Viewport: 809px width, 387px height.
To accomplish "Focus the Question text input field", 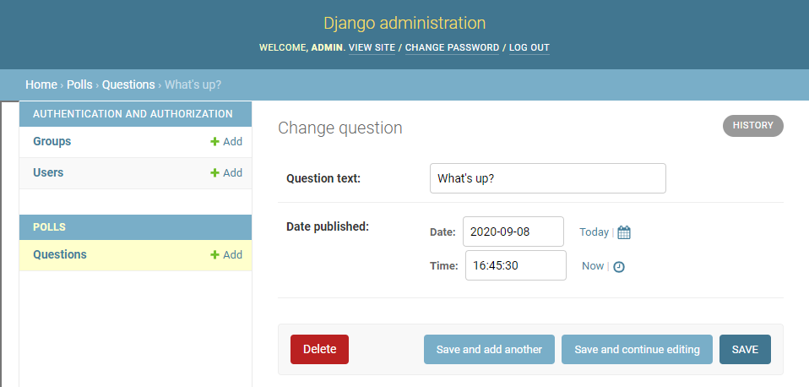I will point(547,178).
